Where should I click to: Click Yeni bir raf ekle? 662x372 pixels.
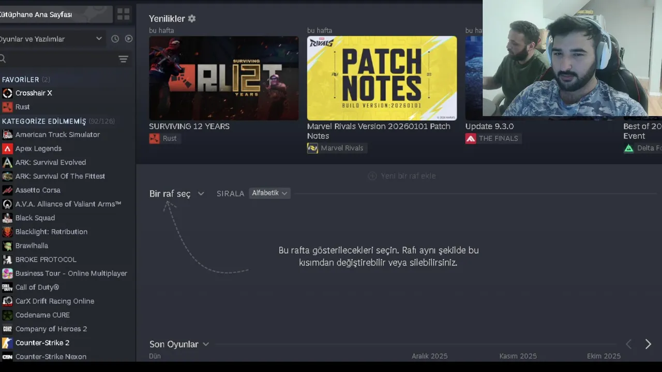(x=402, y=176)
